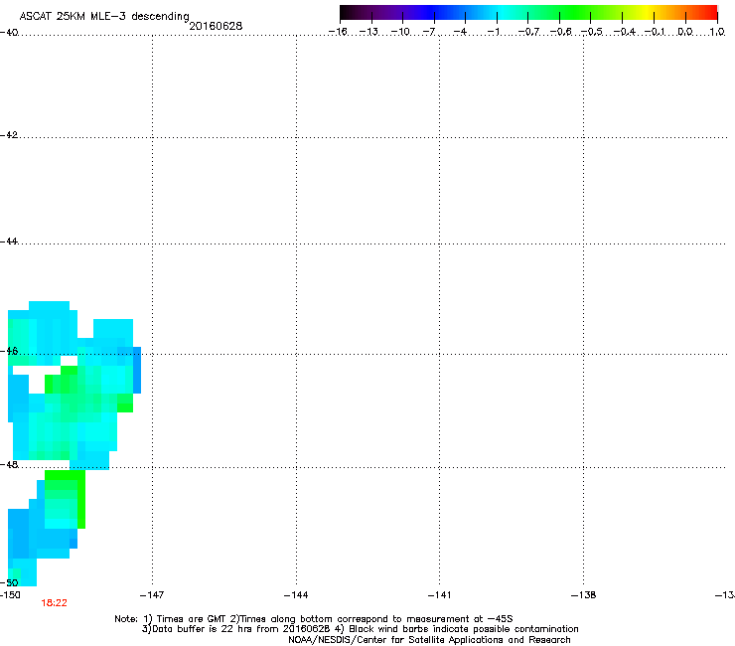The width and height of the screenshot is (735, 646).
Task: Click the "-44" latitude axis label
Action: click(9, 242)
